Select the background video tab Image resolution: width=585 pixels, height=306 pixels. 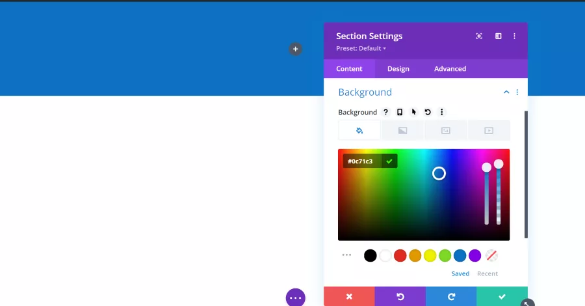tap(489, 130)
